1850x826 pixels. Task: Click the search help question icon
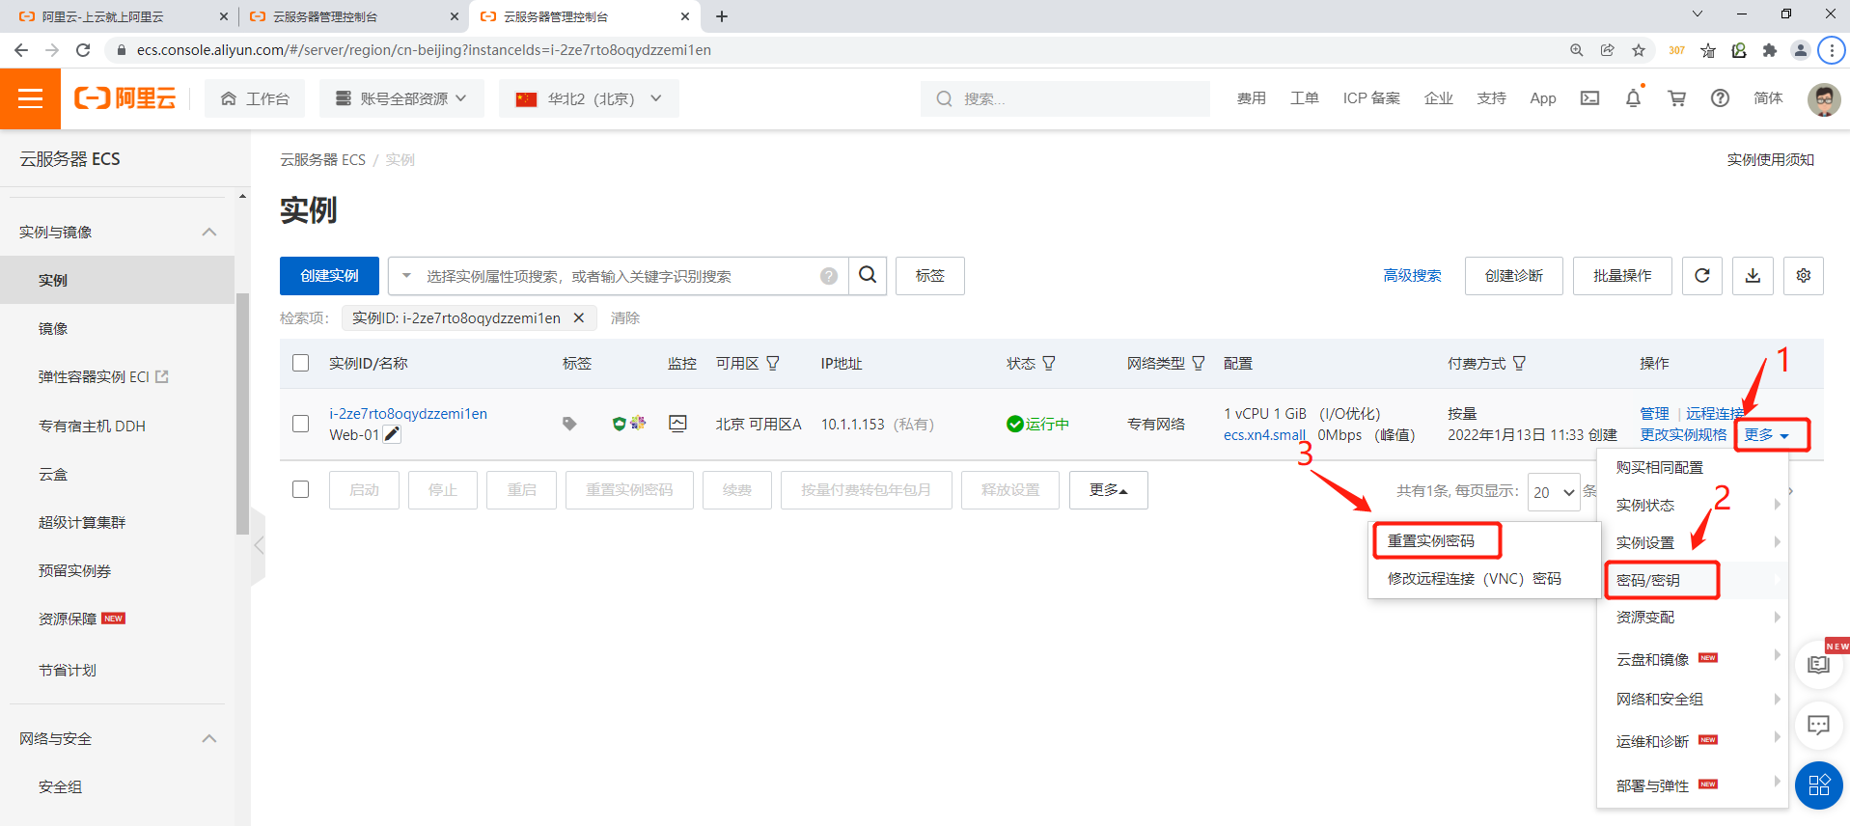(829, 276)
